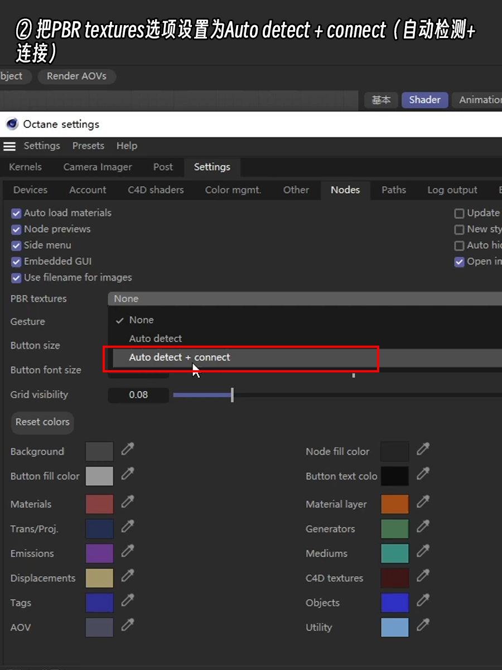The height and width of the screenshot is (670, 502).
Task: Enable the Auto hi... checkbox
Action: pos(460,246)
